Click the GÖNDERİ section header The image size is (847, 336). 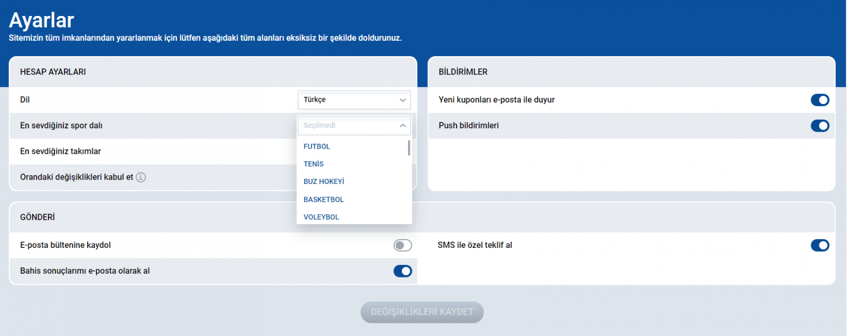37,217
